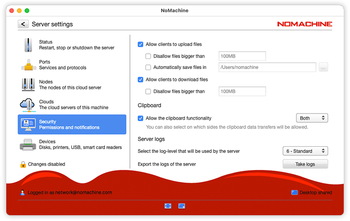Open the Status server icon
The height and width of the screenshot is (221, 350).
click(28, 45)
